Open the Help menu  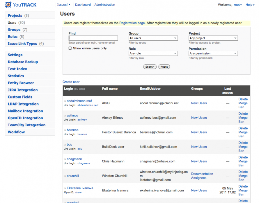point(249,5)
